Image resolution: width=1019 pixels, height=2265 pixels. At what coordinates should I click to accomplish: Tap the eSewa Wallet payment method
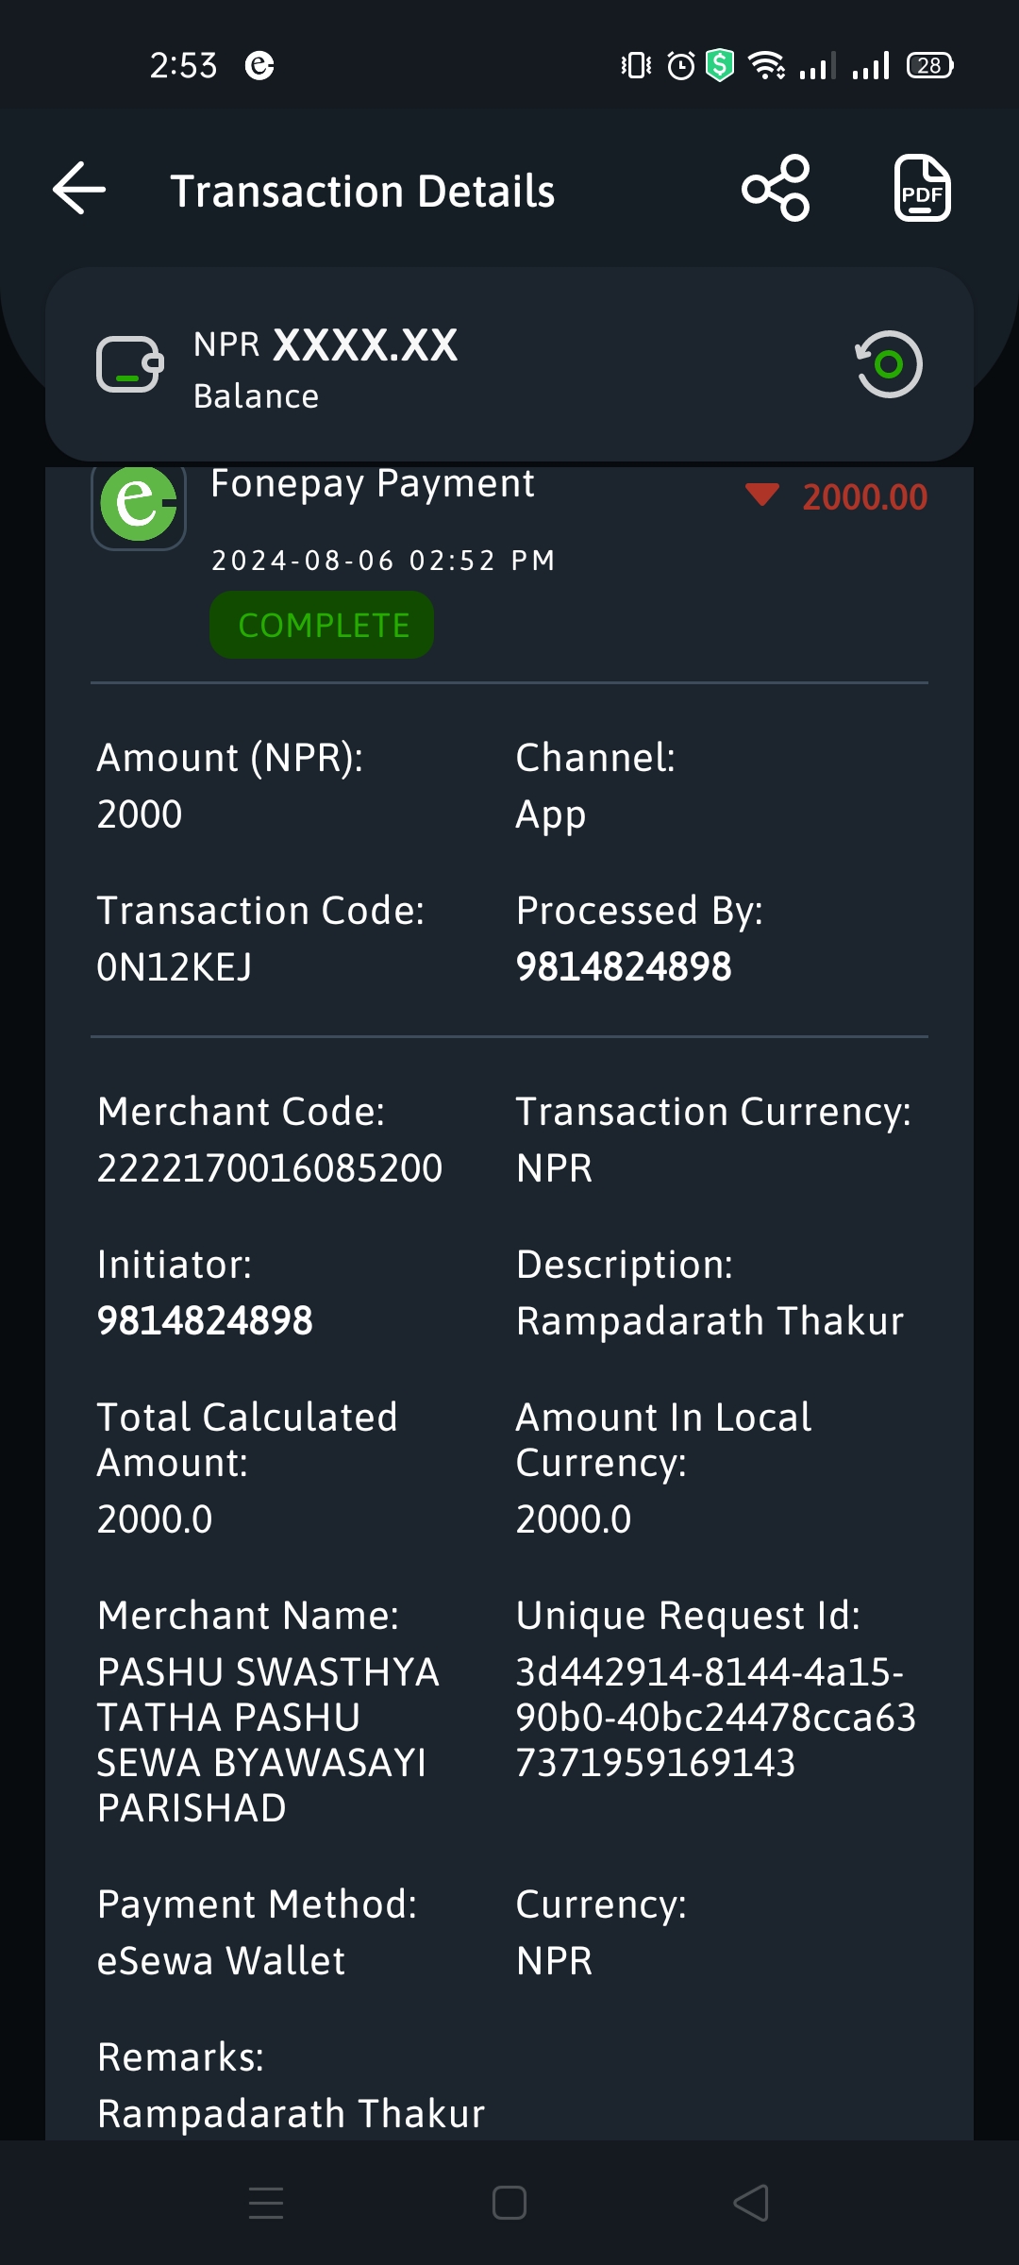coord(222,1961)
